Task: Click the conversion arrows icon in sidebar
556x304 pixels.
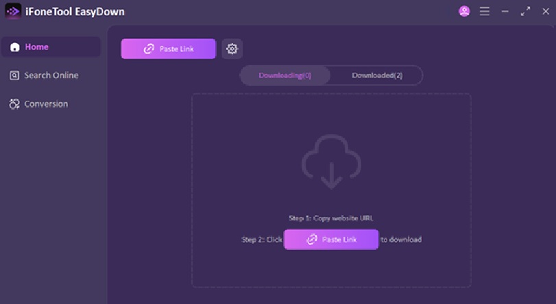Action: (x=14, y=104)
